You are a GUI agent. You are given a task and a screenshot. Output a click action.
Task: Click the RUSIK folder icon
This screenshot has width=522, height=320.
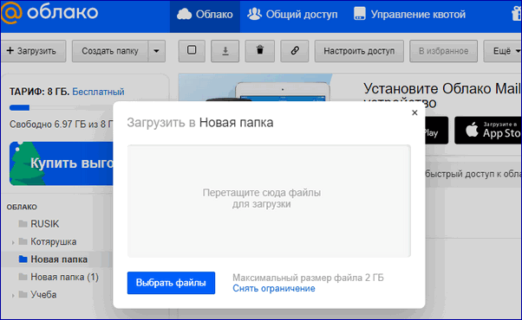point(23,223)
